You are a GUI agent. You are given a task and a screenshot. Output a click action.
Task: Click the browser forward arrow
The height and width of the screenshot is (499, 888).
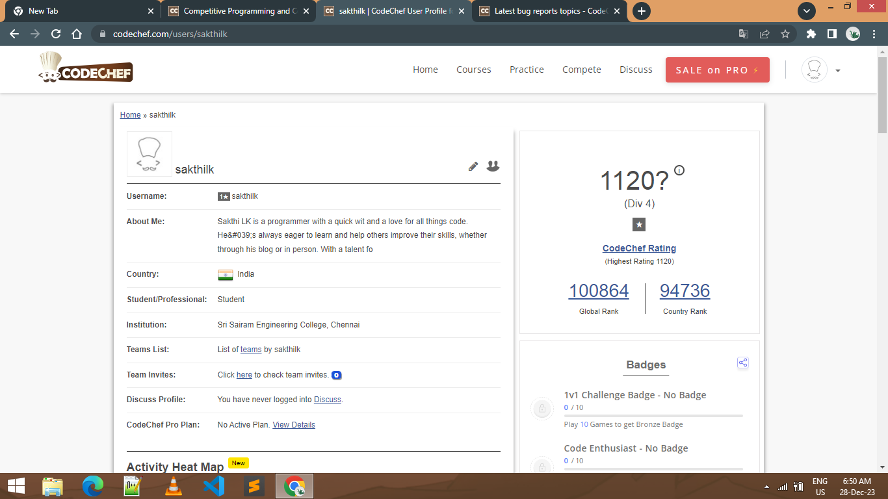coord(35,34)
